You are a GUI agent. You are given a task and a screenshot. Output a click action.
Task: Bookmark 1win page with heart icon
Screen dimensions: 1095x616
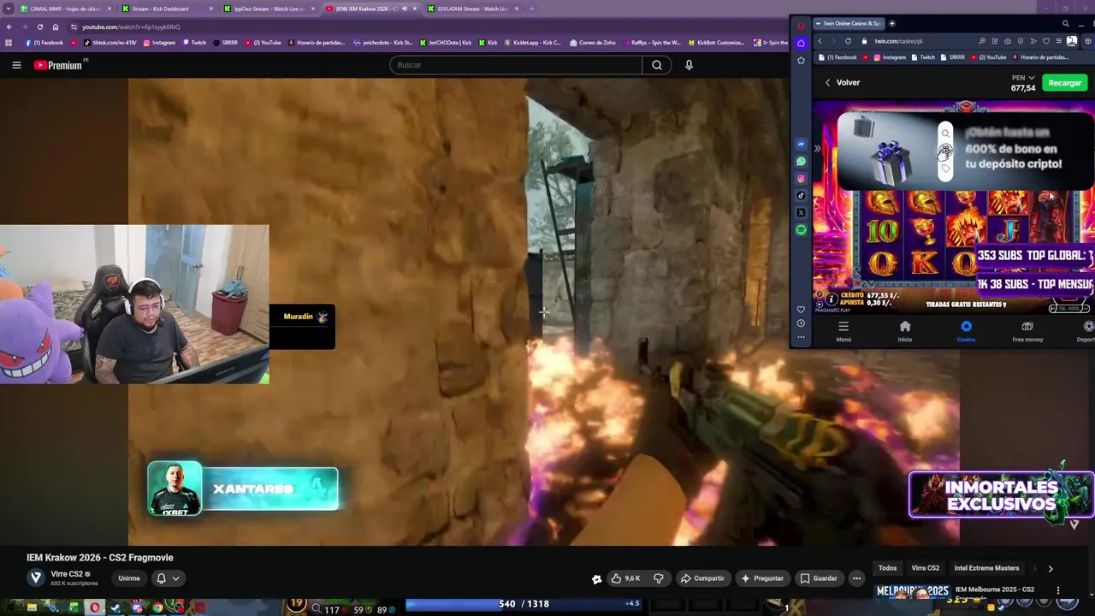(1045, 41)
